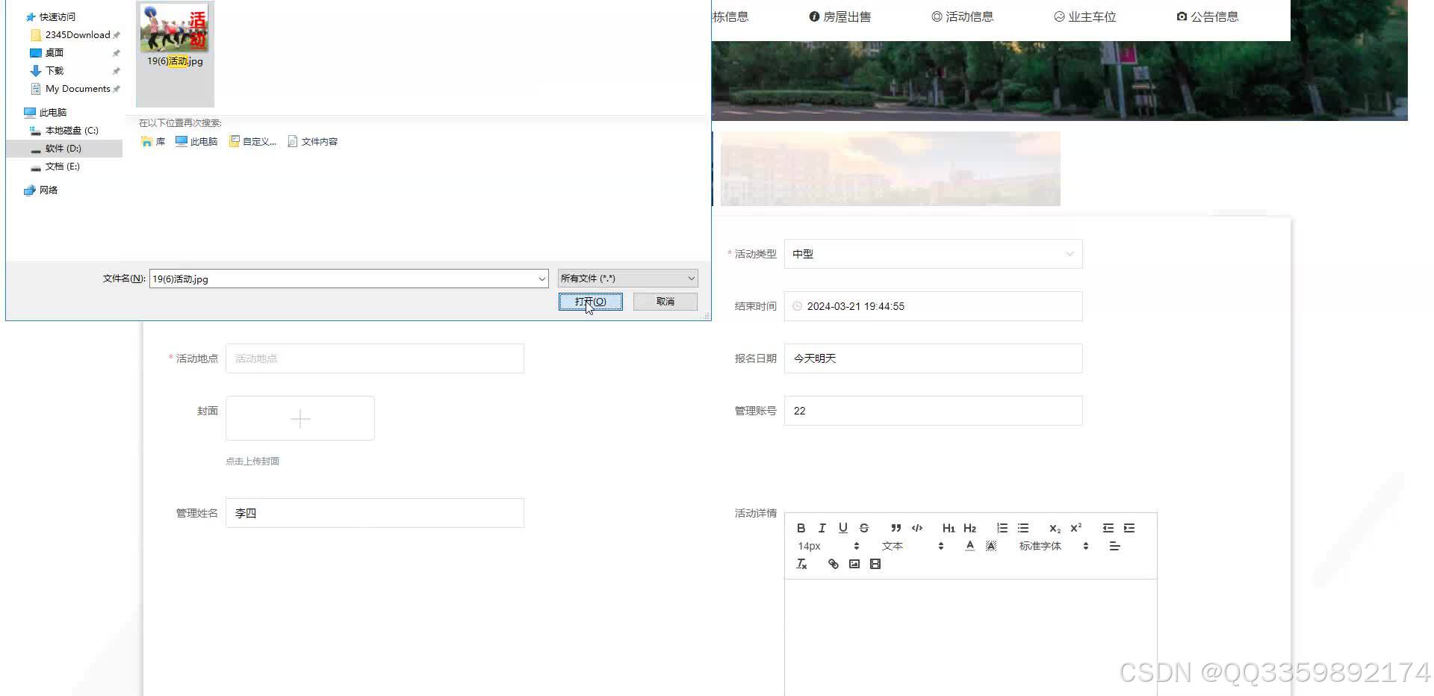This screenshot has height=696, width=1434.
Task: Click the clock icon in 结束时间 field
Action: click(797, 306)
